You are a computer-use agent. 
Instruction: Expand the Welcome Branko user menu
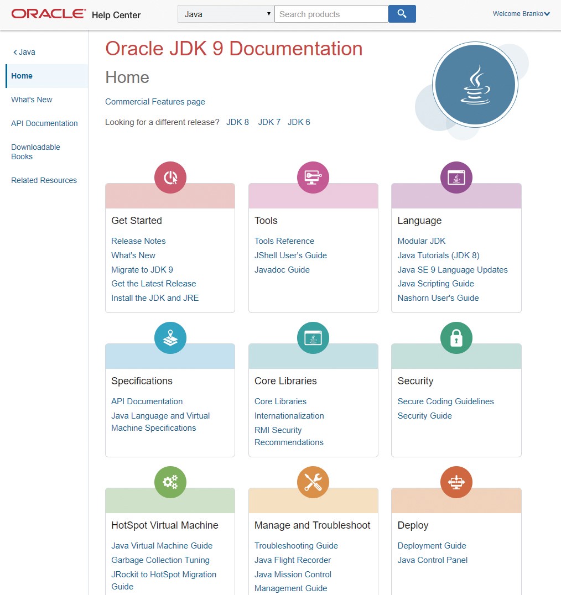coord(521,14)
